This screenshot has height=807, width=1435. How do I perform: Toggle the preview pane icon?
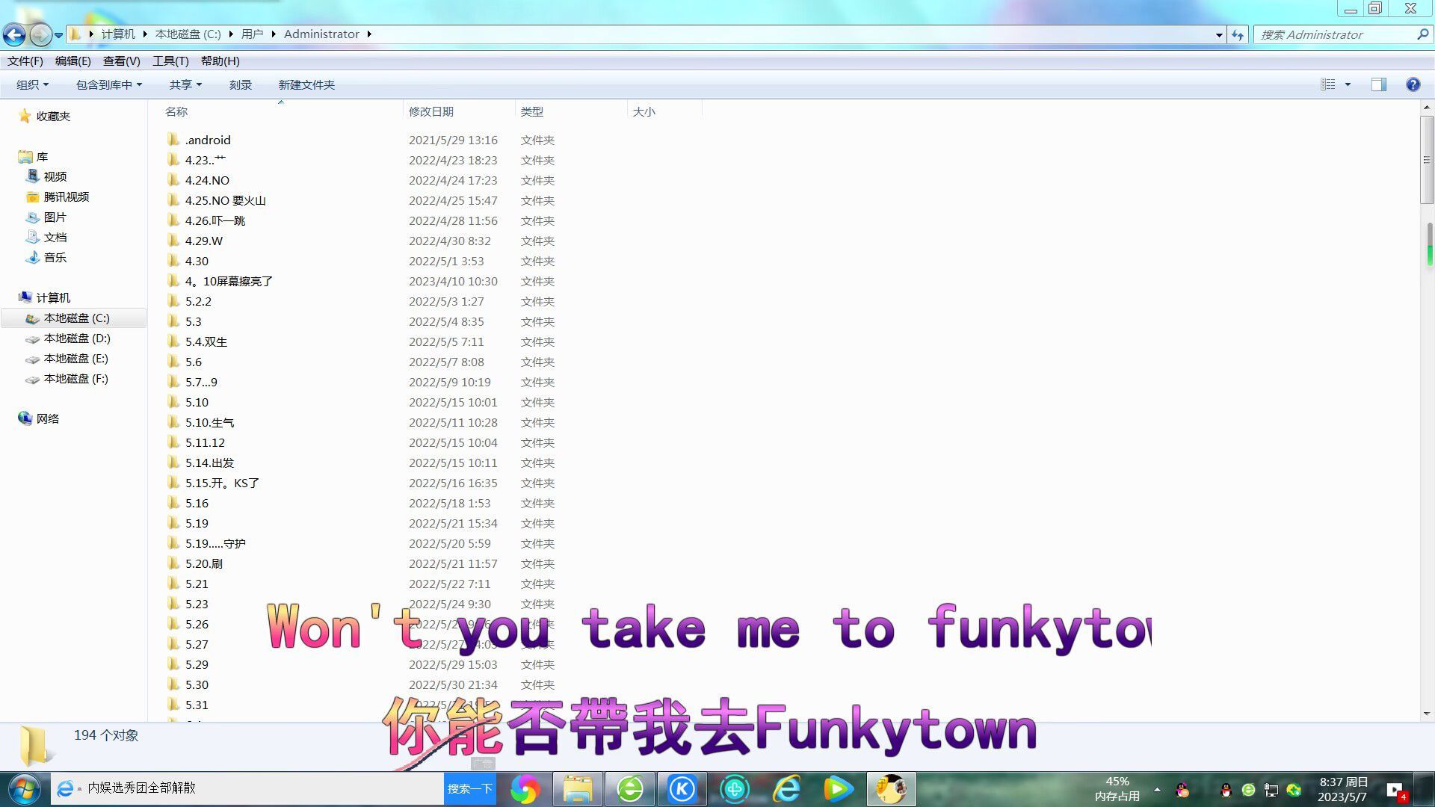pyautogui.click(x=1379, y=84)
